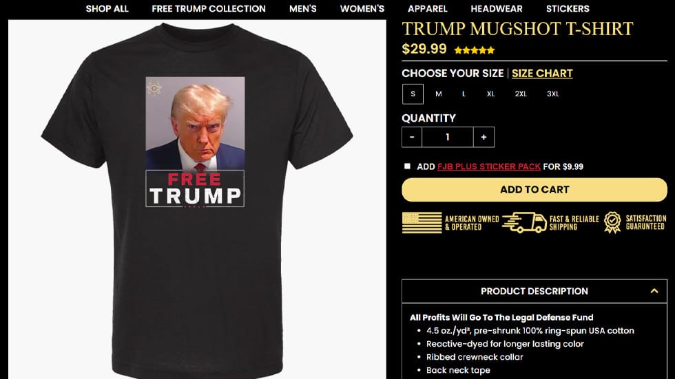
Task: Collapse the Product Description chevron
Action: click(x=654, y=291)
